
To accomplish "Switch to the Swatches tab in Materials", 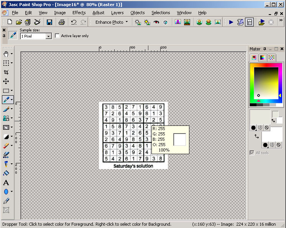I will [x=271, y=58].
